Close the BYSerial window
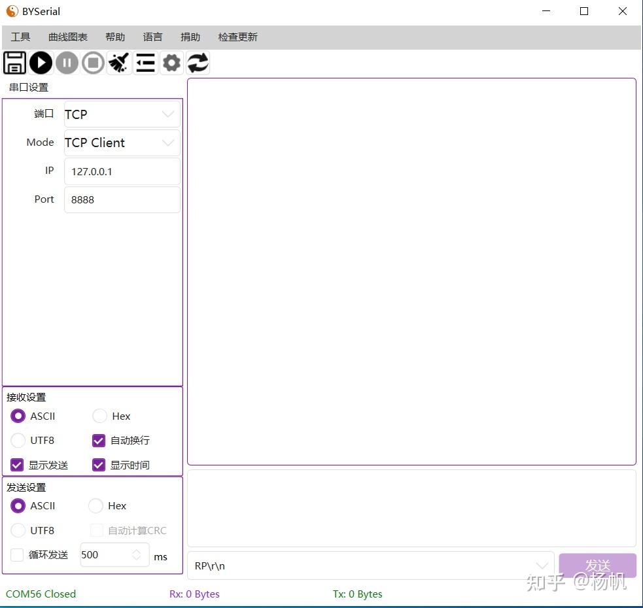The image size is (643, 608). click(x=623, y=12)
